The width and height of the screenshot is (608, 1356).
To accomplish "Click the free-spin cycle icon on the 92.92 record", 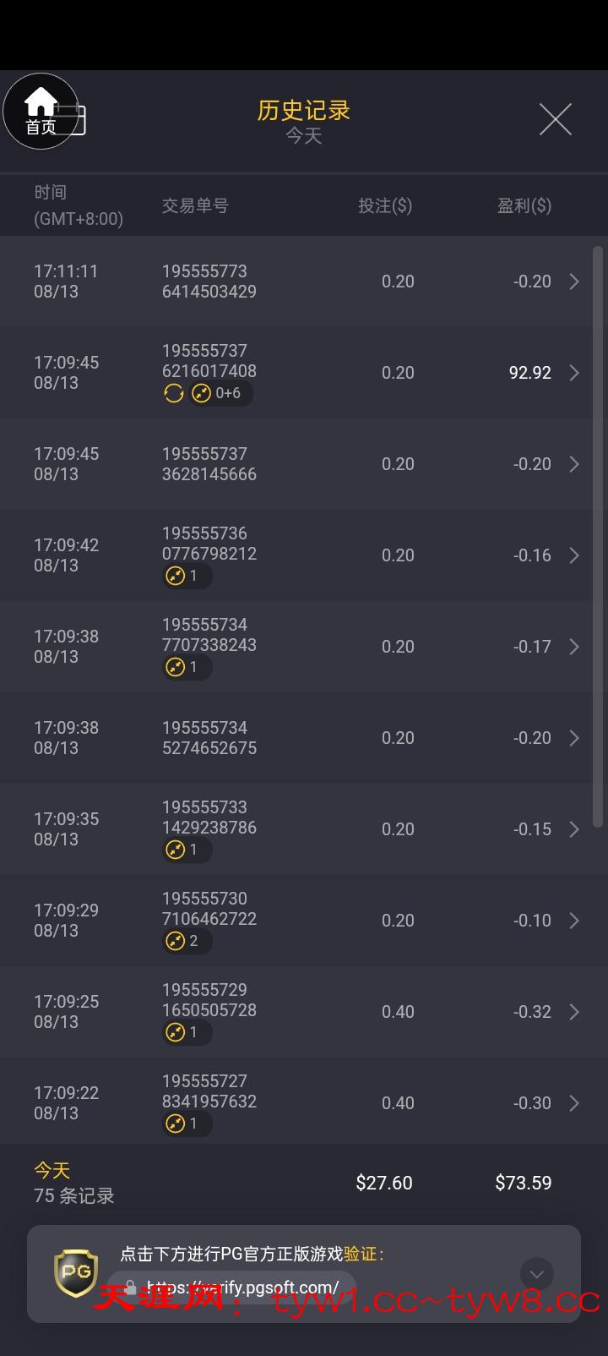I will click(x=173, y=393).
